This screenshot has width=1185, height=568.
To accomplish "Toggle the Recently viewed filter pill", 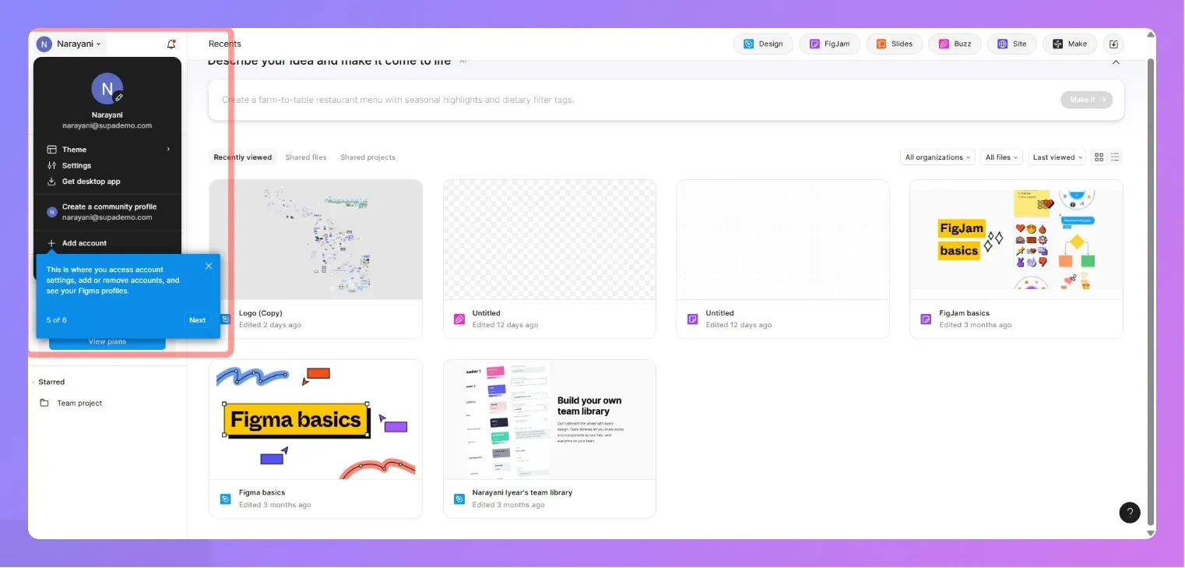I will (x=242, y=157).
